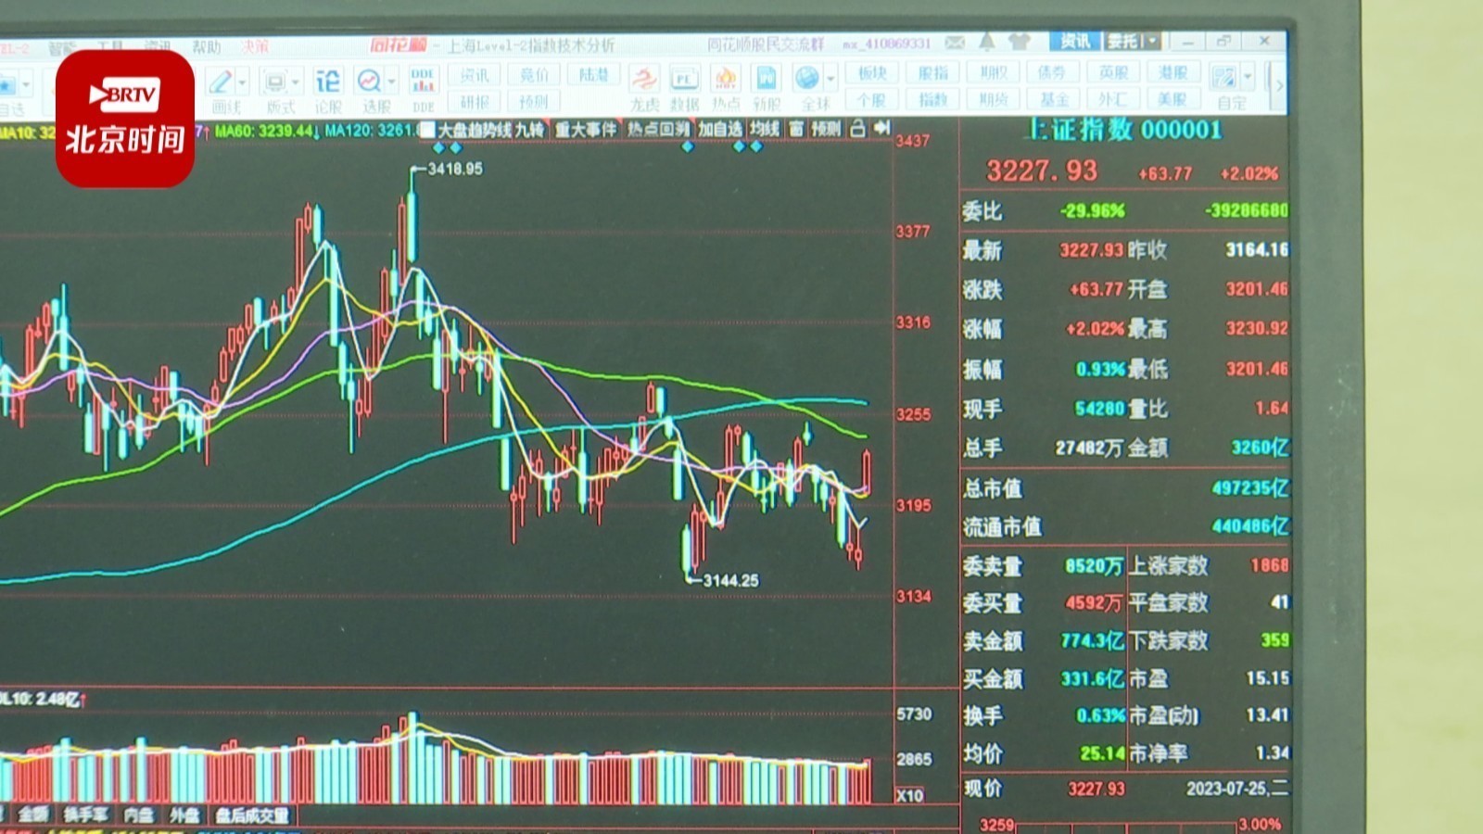
Task: Expand the 全球 globe dropdown arrow
Action: click(x=830, y=79)
